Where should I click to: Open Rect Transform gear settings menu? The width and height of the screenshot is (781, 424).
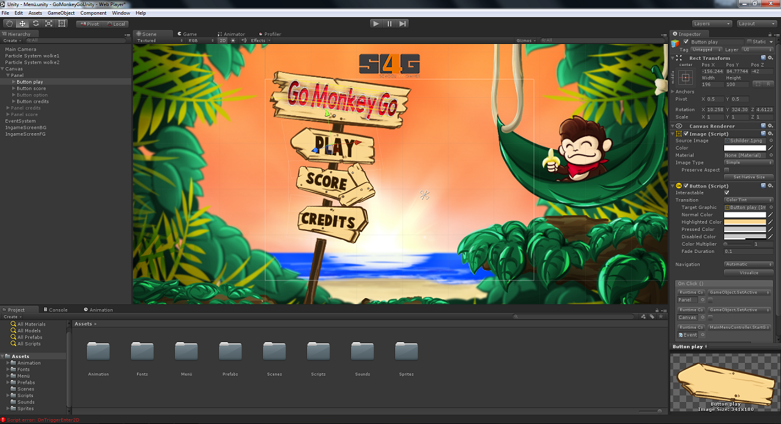(x=770, y=58)
